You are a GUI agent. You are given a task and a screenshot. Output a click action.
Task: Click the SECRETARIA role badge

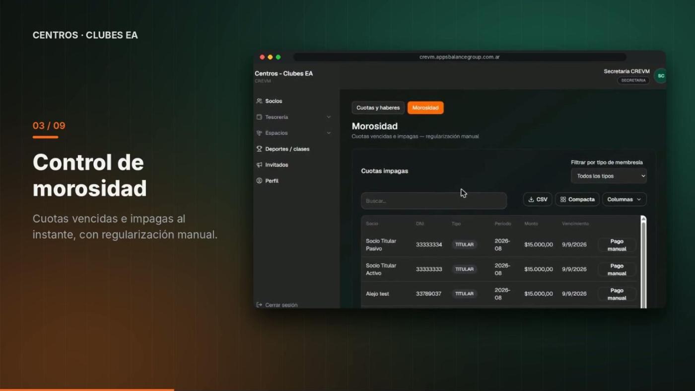tap(633, 80)
